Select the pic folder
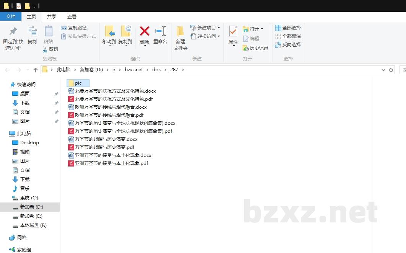 point(78,83)
